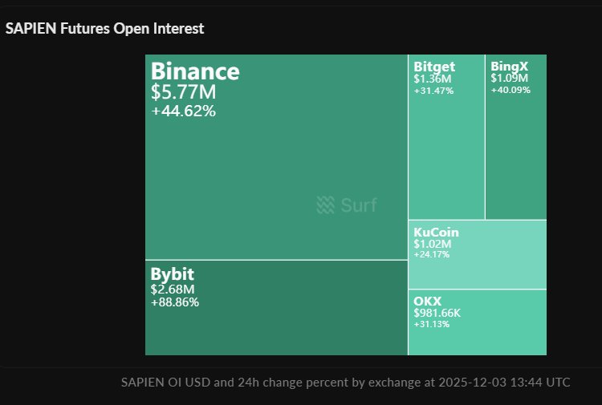Screen dimensions: 602x405
Task: Click Bybit's $2.68M open interest value
Action: point(173,289)
